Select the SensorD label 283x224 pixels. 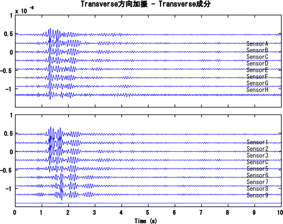[x=257, y=63]
